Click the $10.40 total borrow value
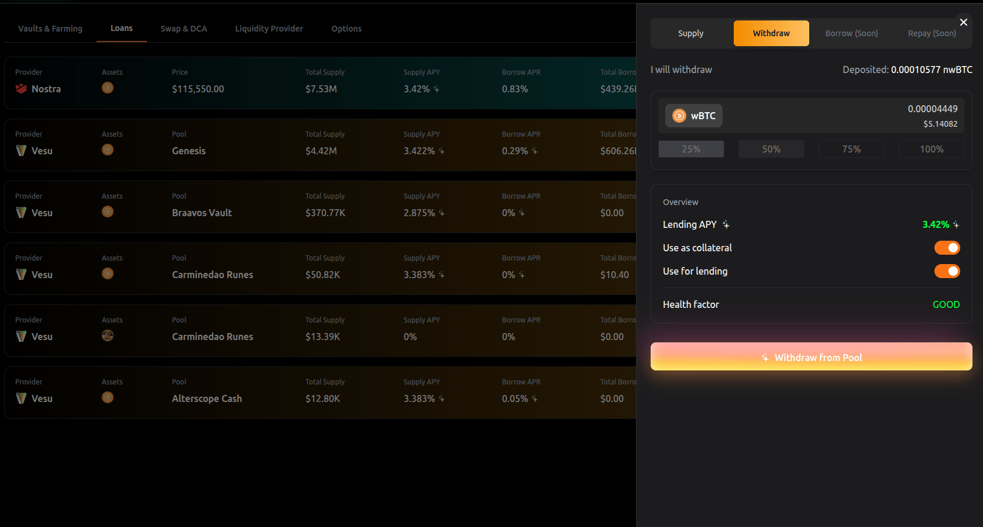Screen dimensions: 983x527 (614, 275)
